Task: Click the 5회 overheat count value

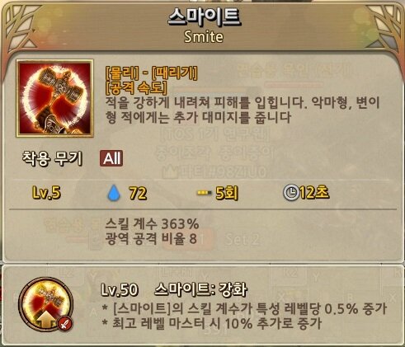Action: tap(227, 193)
